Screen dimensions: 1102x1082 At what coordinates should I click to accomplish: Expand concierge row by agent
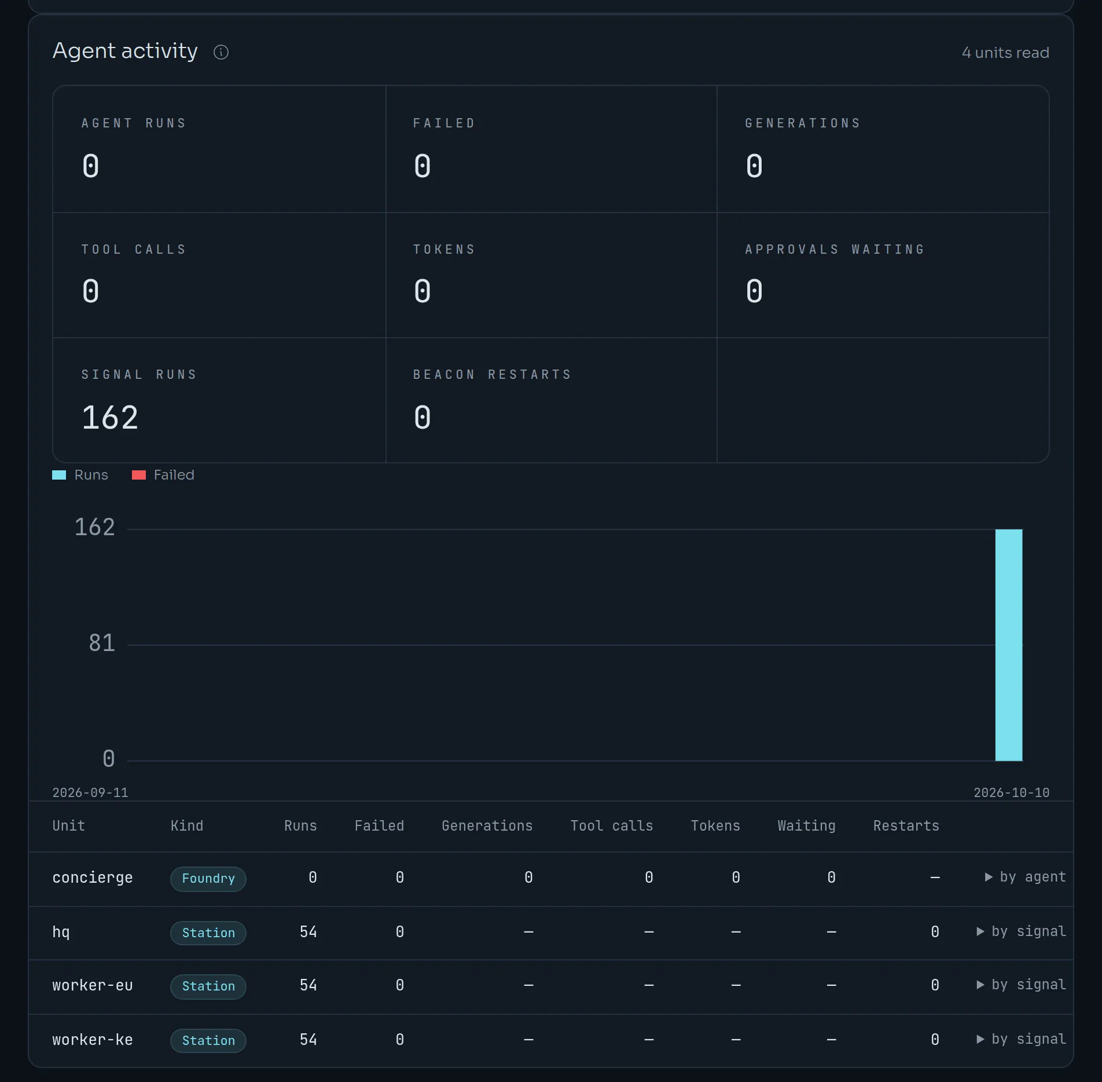tap(1025, 877)
